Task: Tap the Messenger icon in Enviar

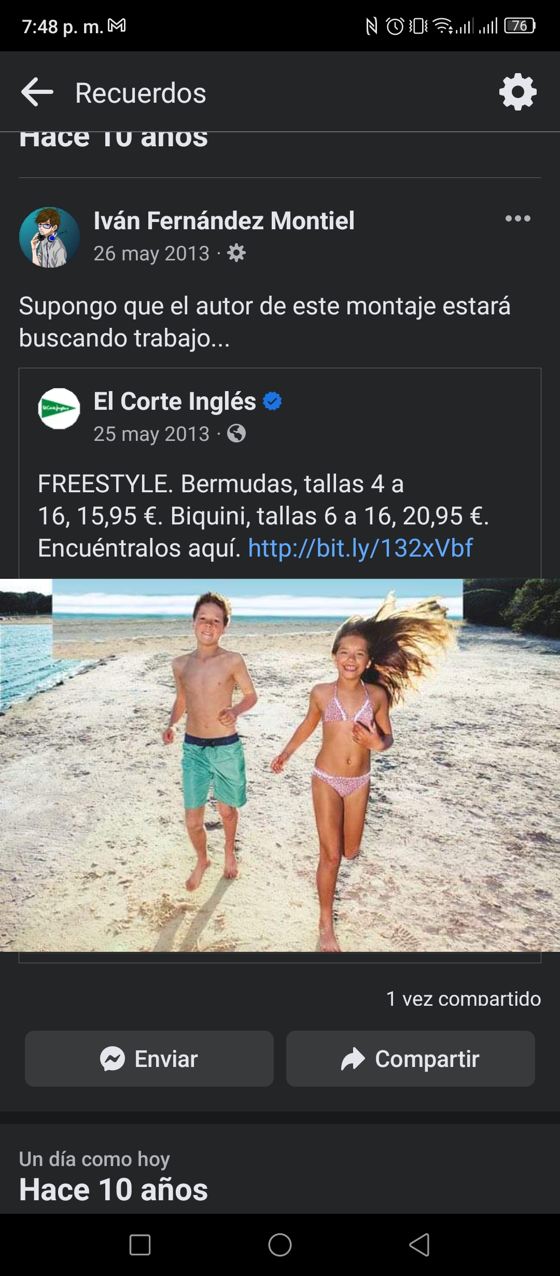Action: click(113, 1059)
